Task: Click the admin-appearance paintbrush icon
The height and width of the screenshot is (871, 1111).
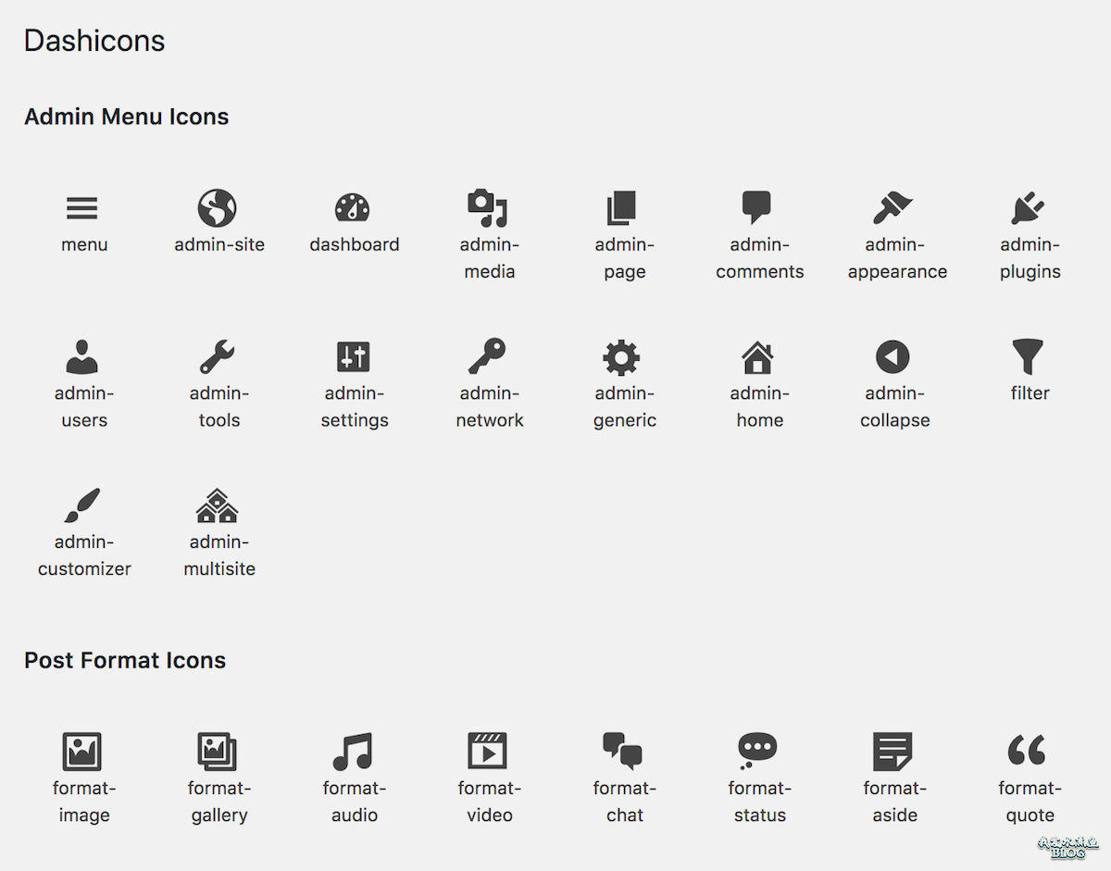Action: click(x=893, y=208)
